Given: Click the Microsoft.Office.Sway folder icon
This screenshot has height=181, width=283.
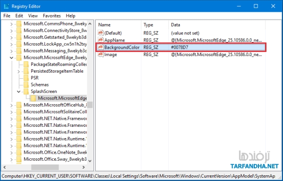Looking at the screenshot, I should (19, 159).
